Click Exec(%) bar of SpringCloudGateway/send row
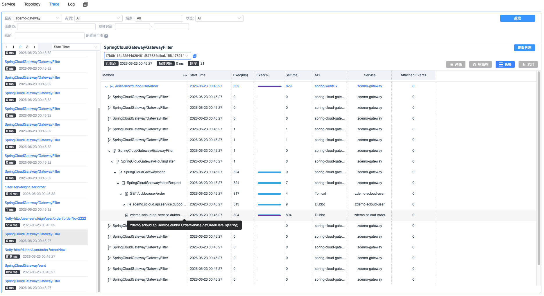Viewport: 544px width, 296px height. point(269,172)
